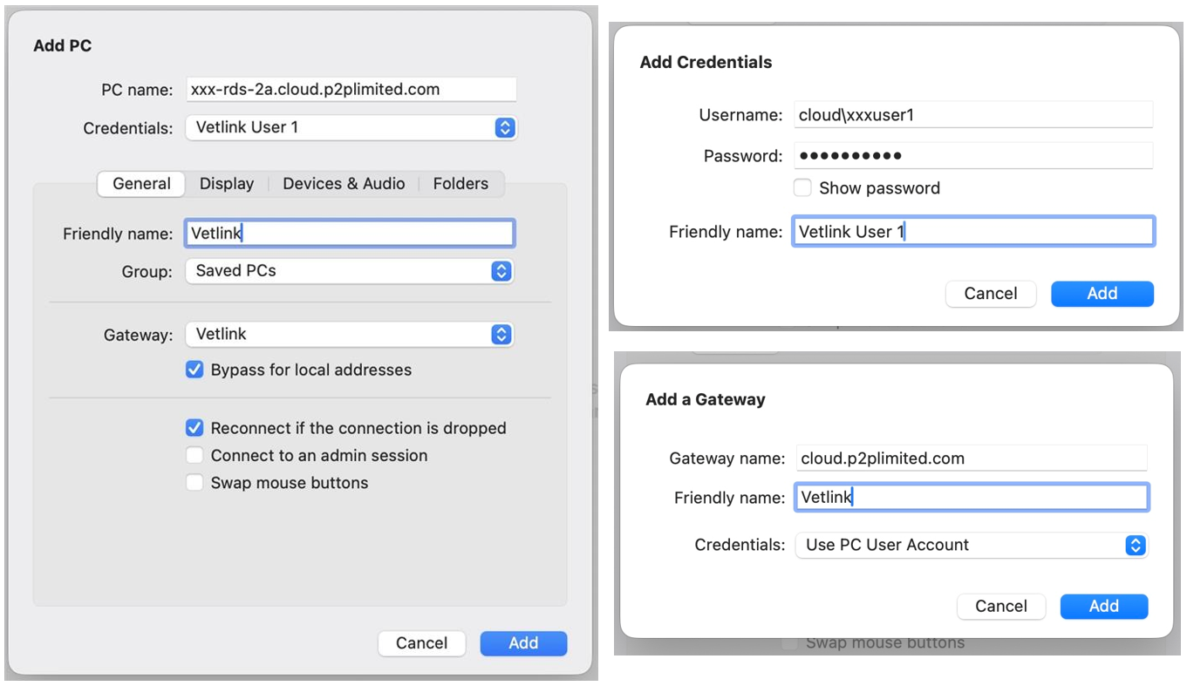This screenshot has width=1187, height=686.
Task: Check the Swap mouse buttons option
Action: point(194,483)
